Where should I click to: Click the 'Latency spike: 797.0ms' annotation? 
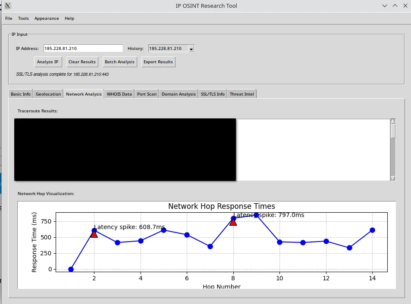coord(269,215)
